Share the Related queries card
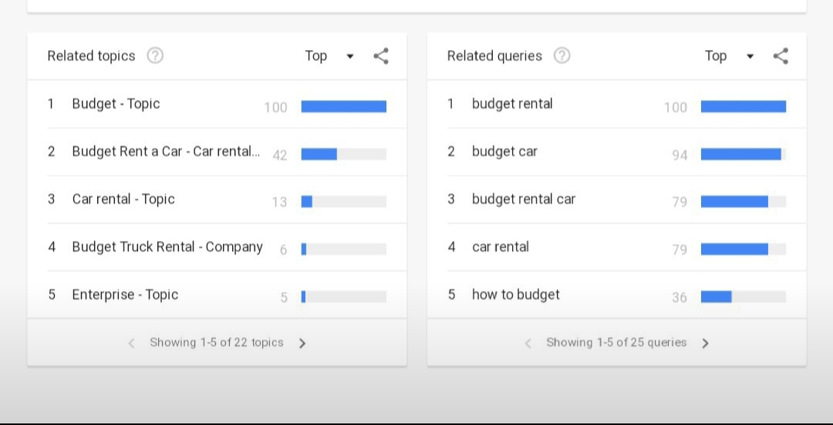This screenshot has height=425, width=833. click(781, 55)
